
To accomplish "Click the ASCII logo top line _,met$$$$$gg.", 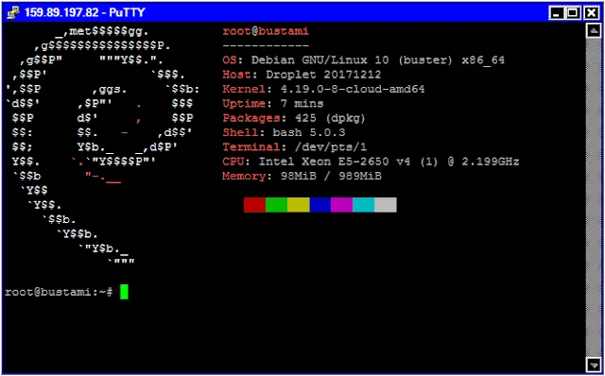I will [x=102, y=31].
